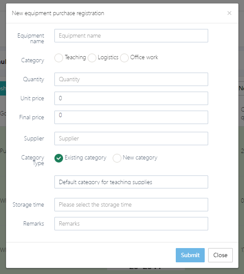
Task: Click the Remarks input field
Action: 131,224
